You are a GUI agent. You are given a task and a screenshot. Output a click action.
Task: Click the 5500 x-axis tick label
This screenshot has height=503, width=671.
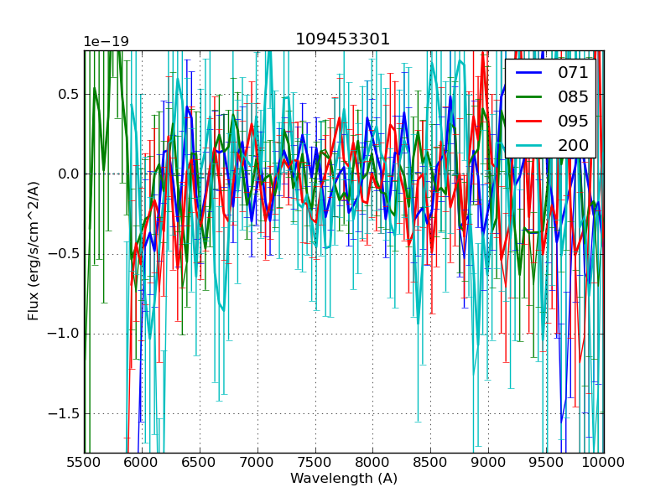(84, 463)
